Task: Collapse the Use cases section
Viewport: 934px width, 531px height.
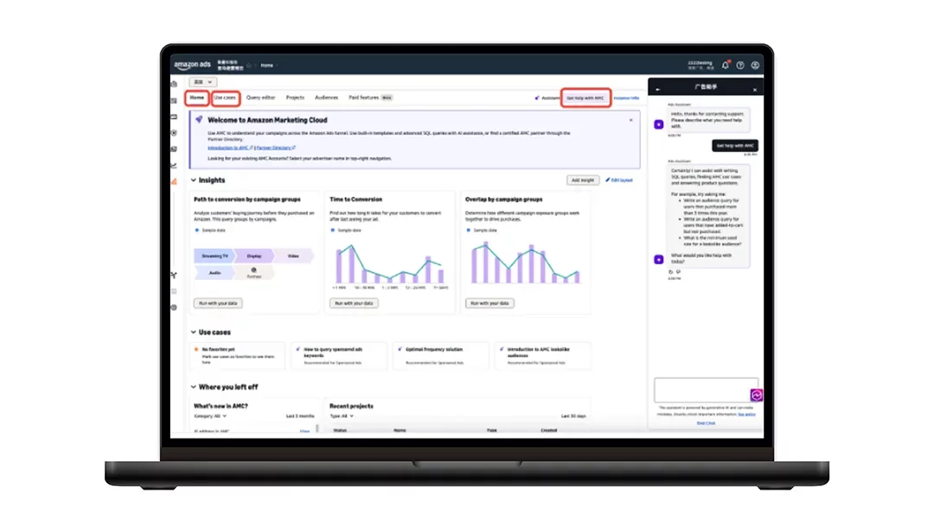Action: click(x=193, y=332)
